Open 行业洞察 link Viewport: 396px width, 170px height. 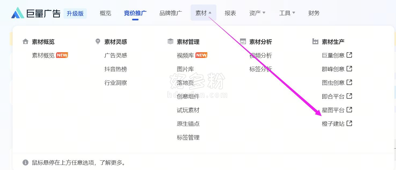pyautogui.click(x=116, y=83)
